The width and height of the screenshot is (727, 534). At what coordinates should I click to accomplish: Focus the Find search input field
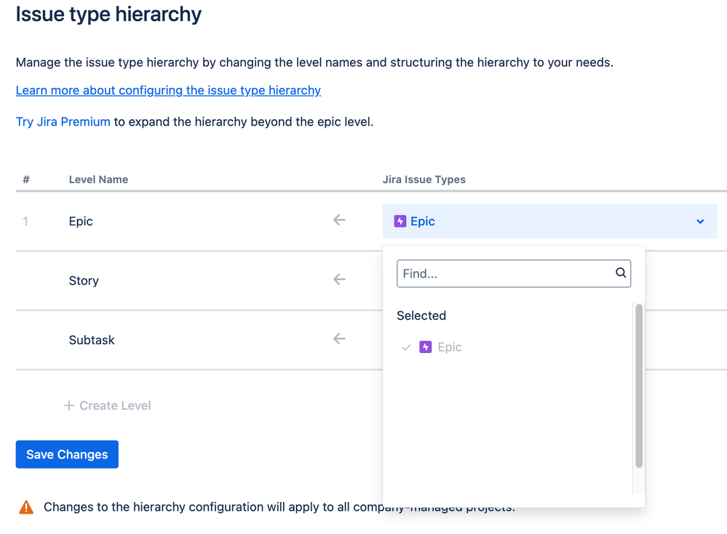click(x=506, y=274)
